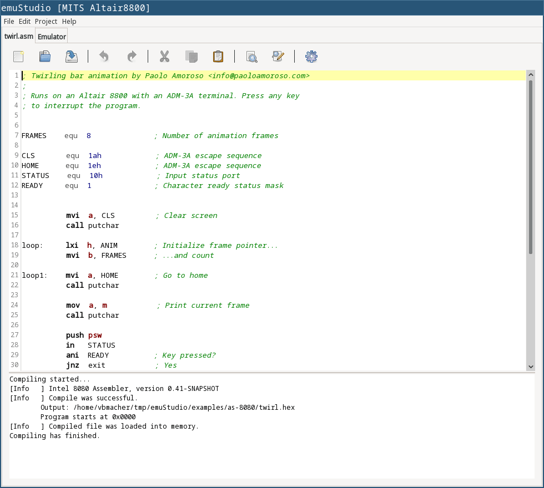Click the 'loop1:' label on line 21
Image resolution: width=544 pixels, height=488 pixels.
tap(34, 276)
